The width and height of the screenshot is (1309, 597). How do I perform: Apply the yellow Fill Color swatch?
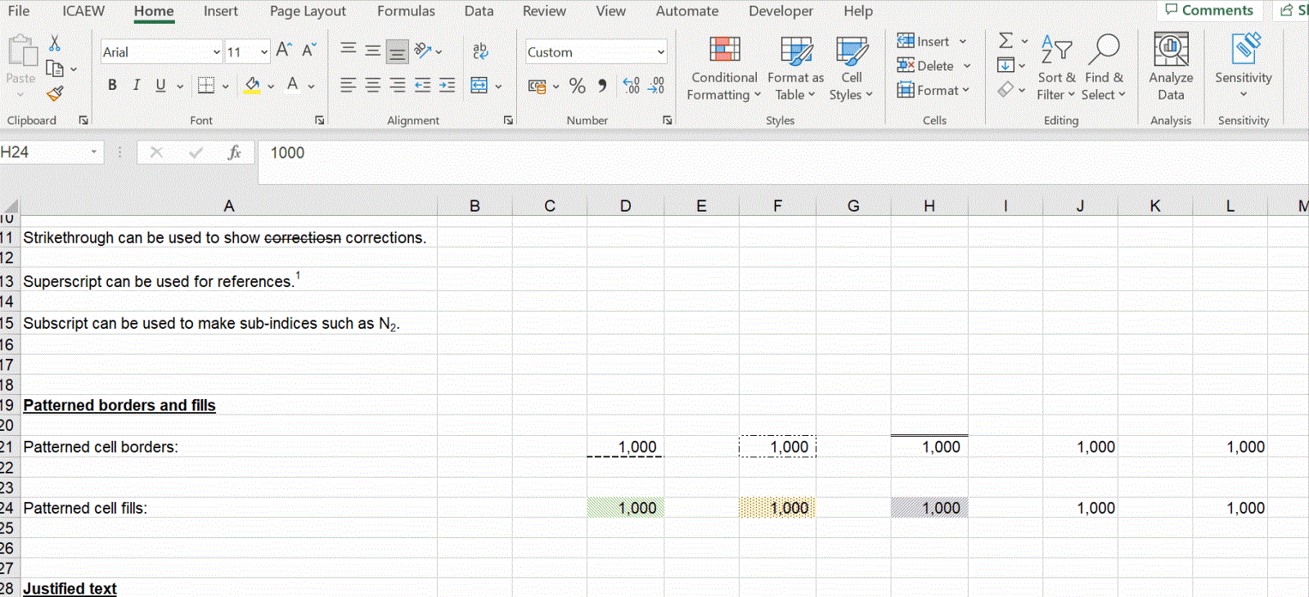pos(252,85)
